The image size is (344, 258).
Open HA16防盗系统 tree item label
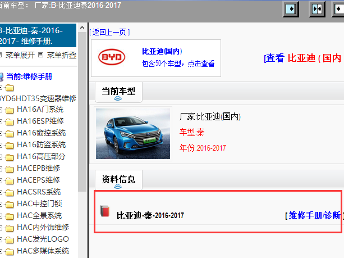coord(41,144)
